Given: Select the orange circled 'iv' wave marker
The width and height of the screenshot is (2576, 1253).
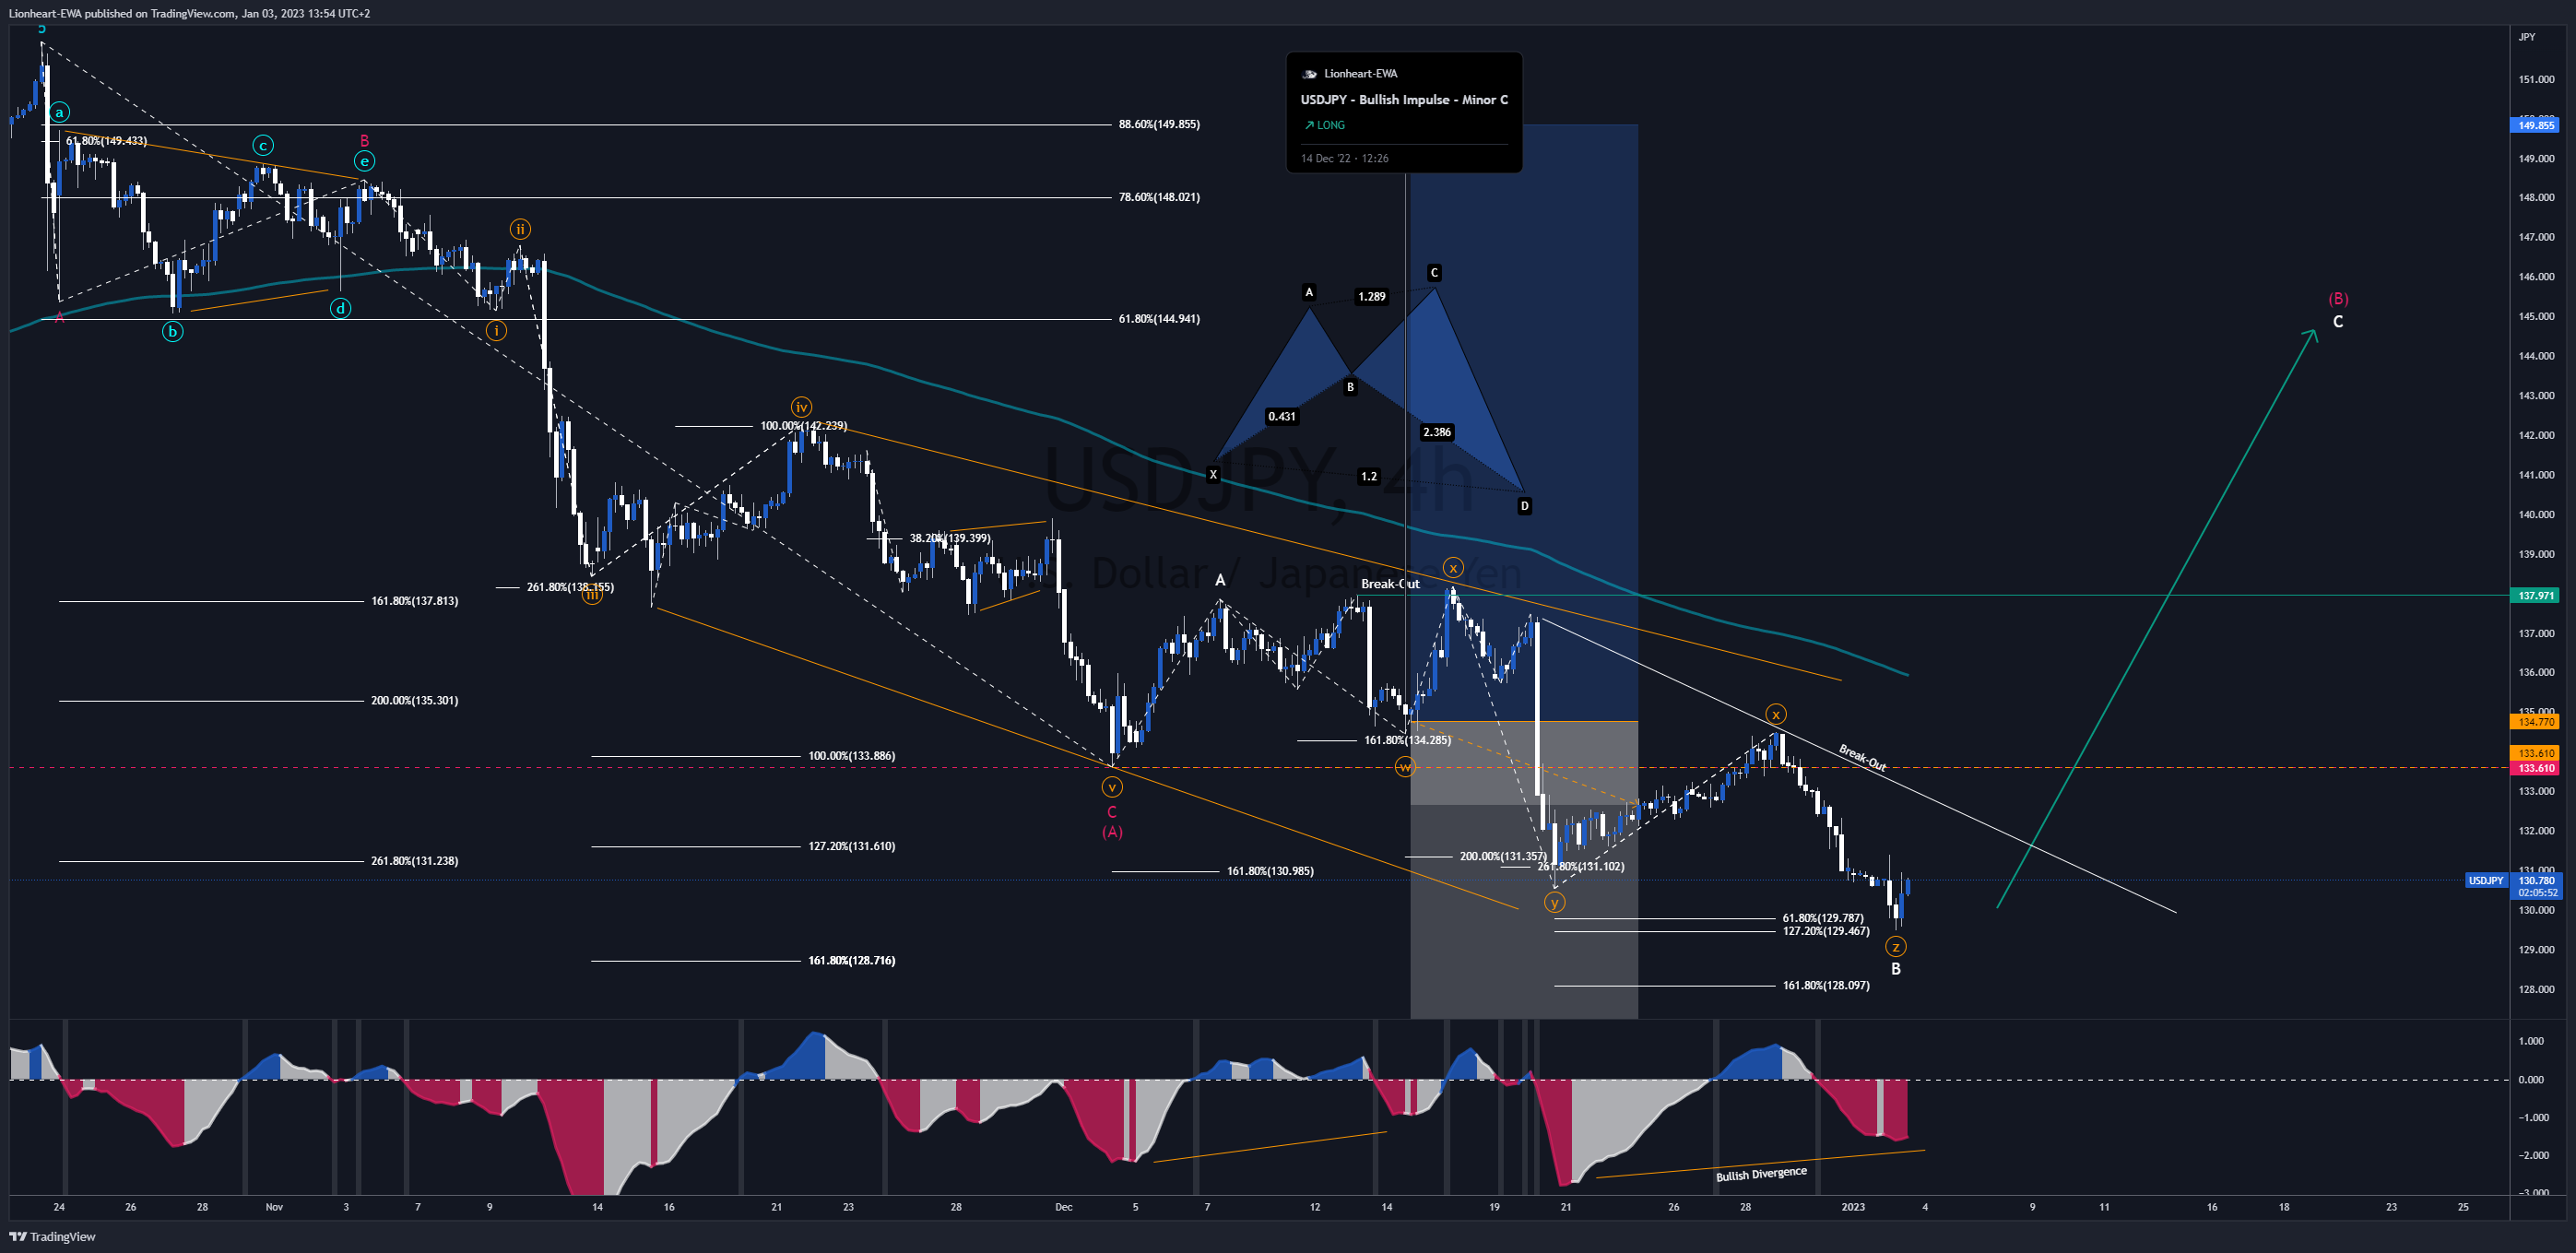Looking at the screenshot, I should click(801, 406).
